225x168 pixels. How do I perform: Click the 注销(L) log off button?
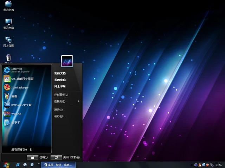tap(38, 157)
